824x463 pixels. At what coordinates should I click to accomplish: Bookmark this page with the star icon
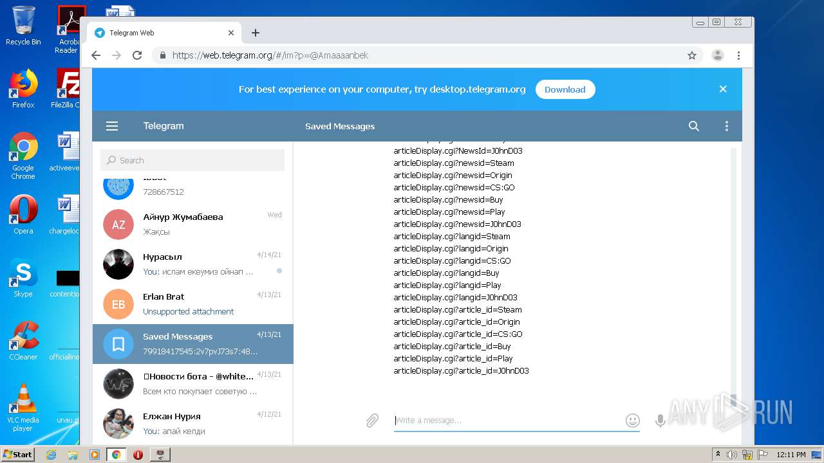[692, 55]
